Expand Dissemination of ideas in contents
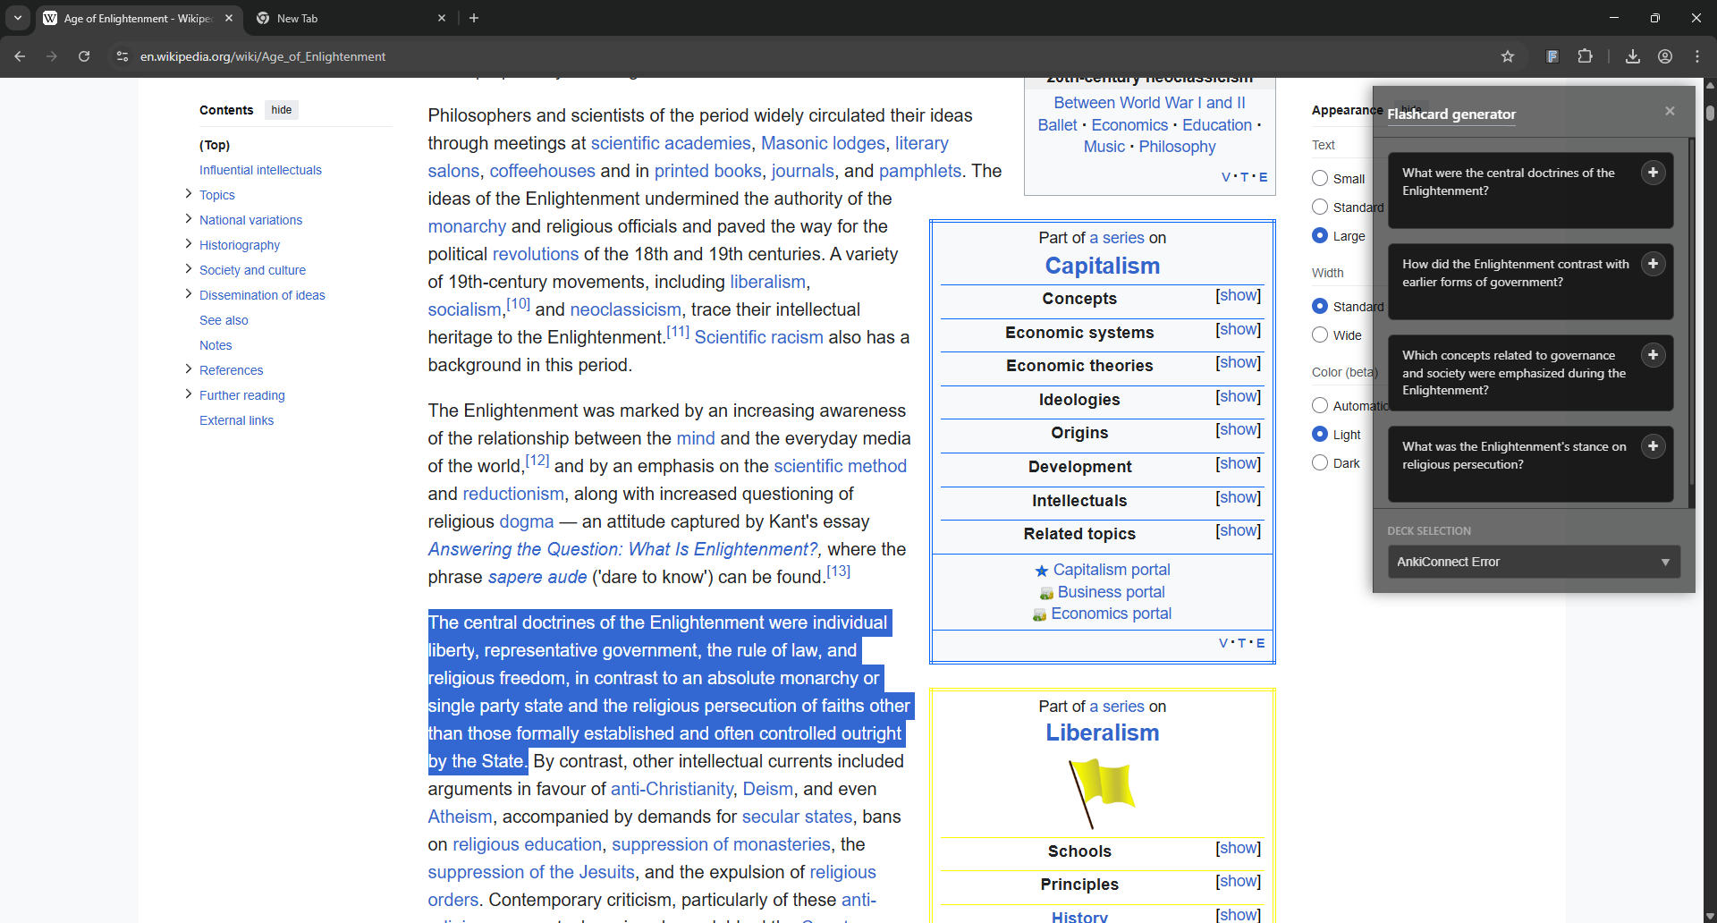 pyautogui.click(x=188, y=294)
